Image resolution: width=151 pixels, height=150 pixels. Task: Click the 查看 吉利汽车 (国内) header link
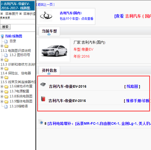click(x=133, y=16)
